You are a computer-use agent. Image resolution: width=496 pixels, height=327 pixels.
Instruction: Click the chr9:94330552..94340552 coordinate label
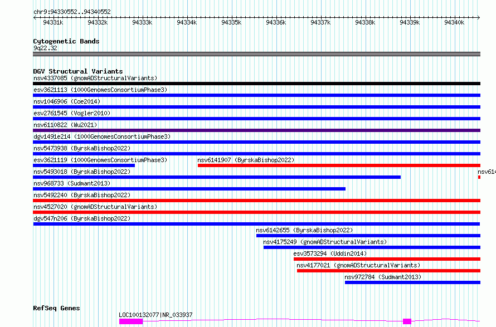tap(72, 12)
